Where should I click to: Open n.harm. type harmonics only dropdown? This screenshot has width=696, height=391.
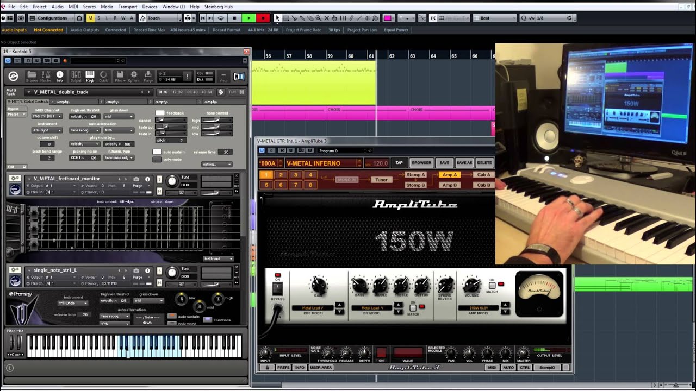(119, 157)
